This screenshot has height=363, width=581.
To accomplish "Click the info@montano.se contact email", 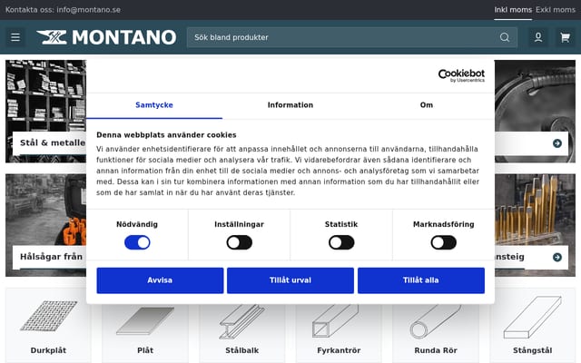I will coord(89,10).
